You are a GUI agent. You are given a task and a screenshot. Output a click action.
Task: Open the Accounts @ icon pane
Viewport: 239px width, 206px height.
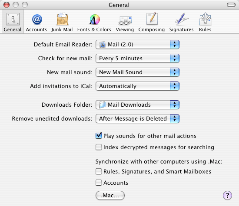tap(37, 20)
